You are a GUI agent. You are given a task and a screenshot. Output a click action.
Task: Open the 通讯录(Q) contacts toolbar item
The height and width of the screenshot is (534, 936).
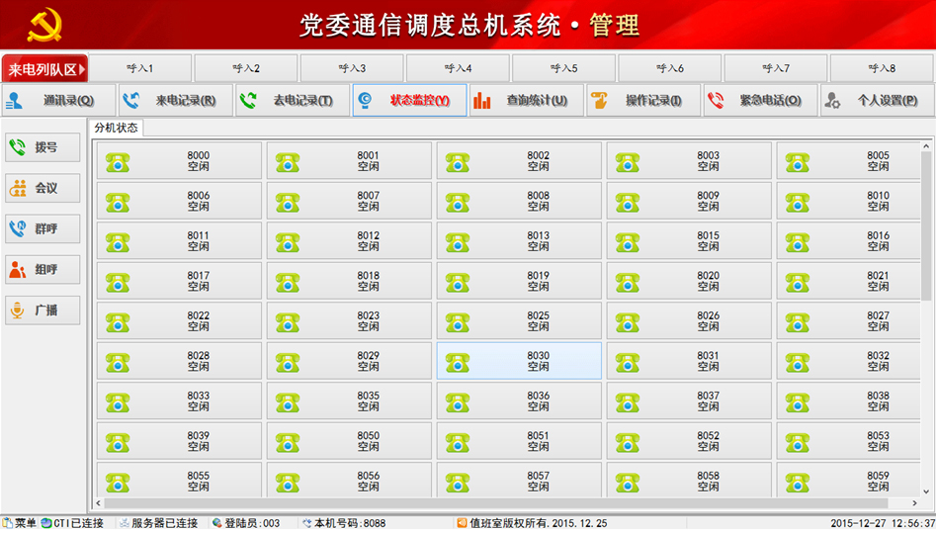pyautogui.click(x=58, y=100)
